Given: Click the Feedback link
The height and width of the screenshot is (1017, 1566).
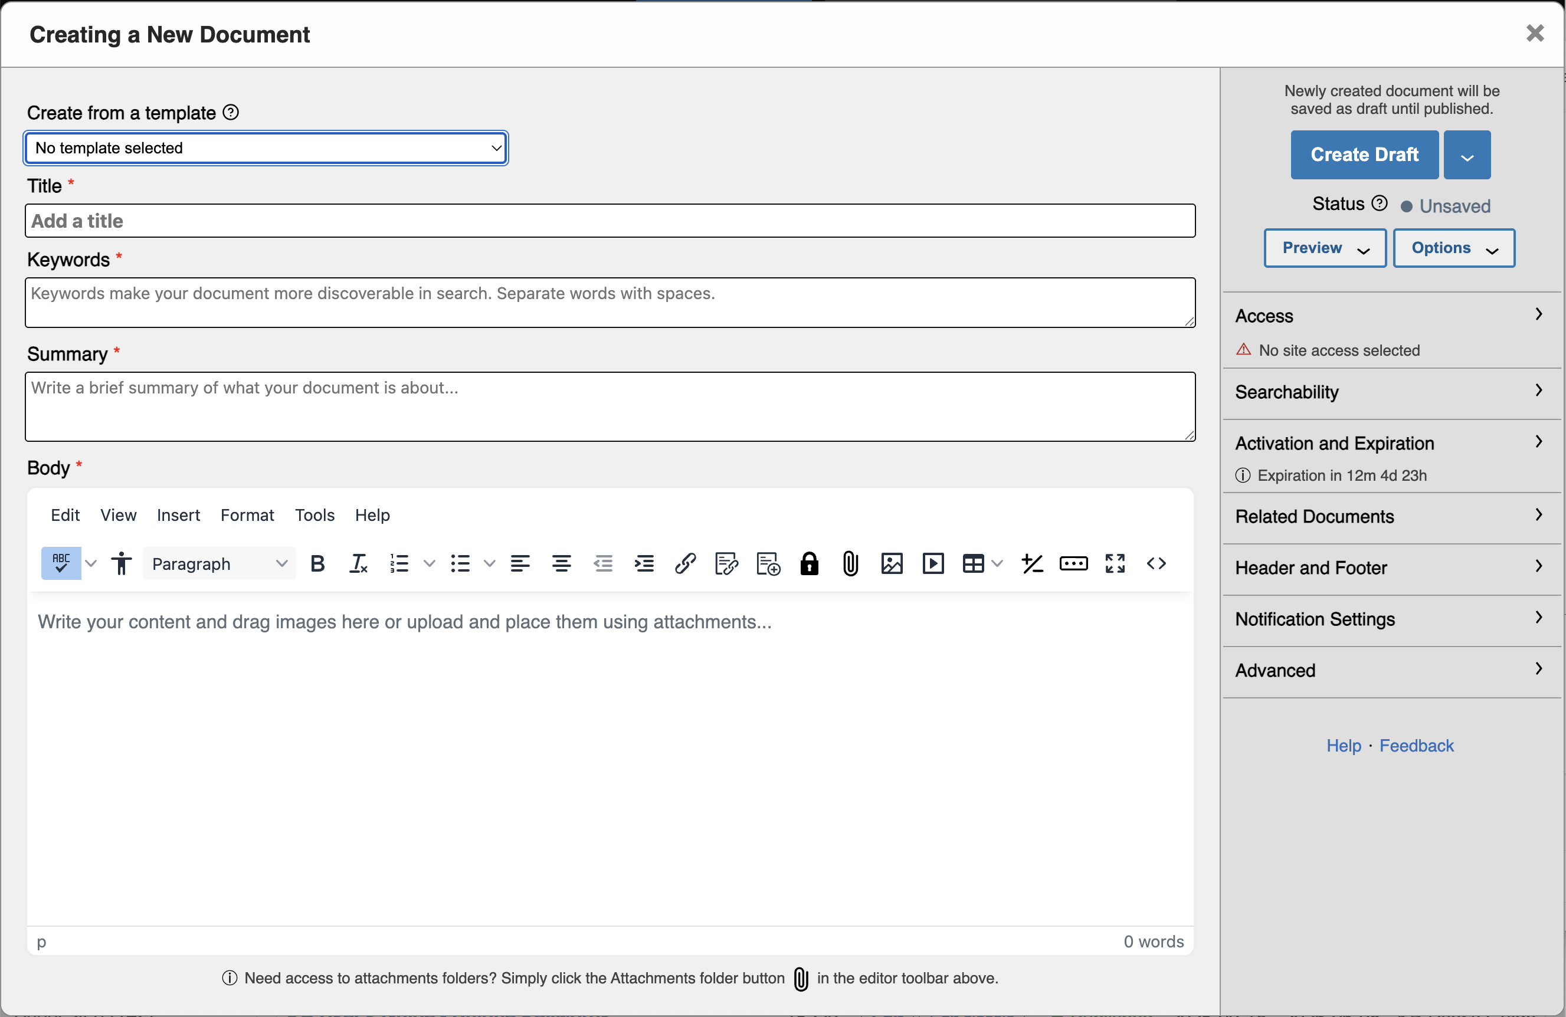Looking at the screenshot, I should 1416,745.
